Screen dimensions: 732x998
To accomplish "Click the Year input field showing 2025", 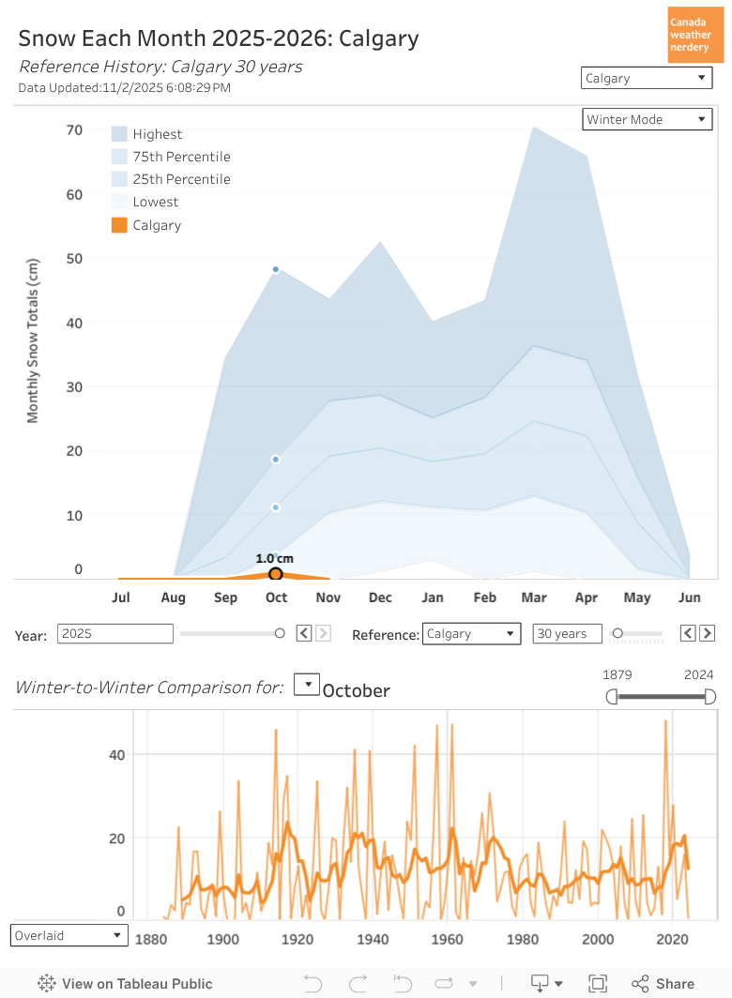I will [115, 634].
